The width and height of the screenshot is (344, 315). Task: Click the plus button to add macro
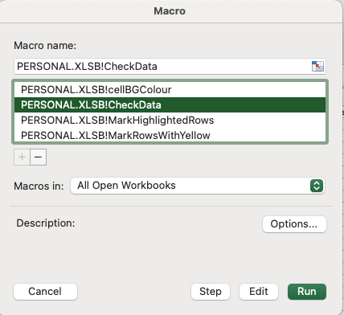(22, 157)
